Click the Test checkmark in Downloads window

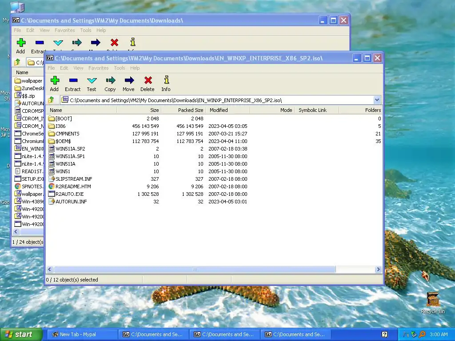58,43
